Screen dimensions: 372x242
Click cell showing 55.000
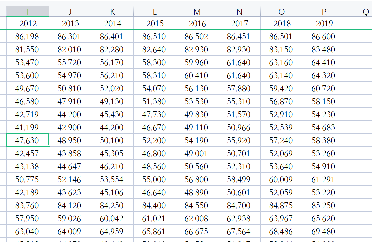[155, 179]
